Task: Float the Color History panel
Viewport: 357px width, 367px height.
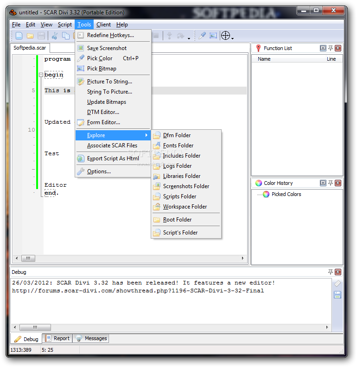Action: [323, 183]
